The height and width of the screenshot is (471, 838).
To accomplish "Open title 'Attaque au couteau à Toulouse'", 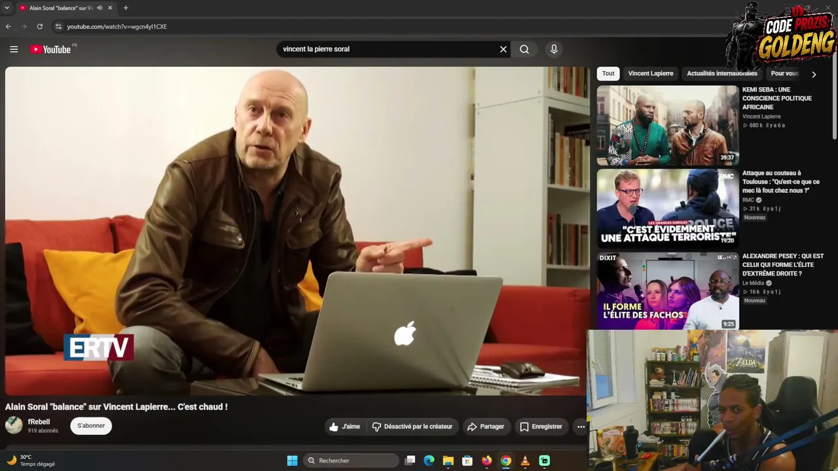I will point(781,182).
